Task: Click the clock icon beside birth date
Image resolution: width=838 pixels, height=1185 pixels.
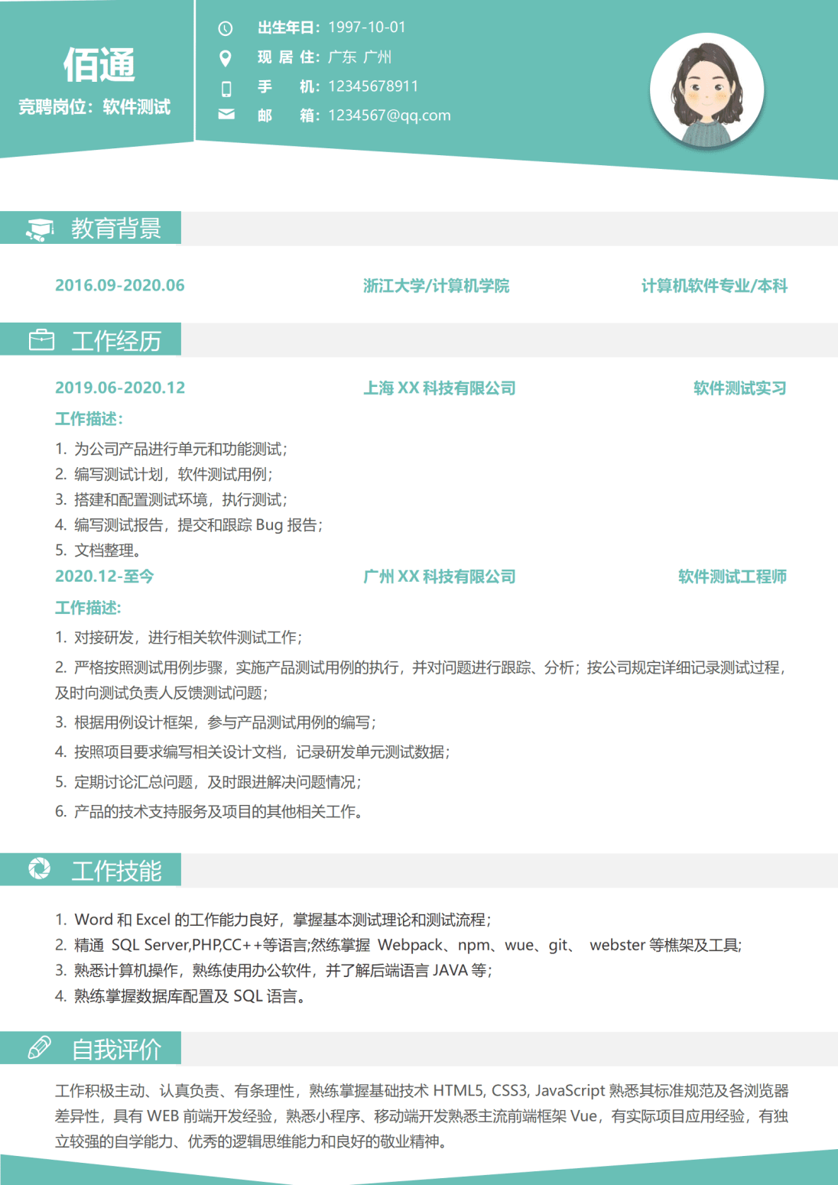Action: click(226, 28)
